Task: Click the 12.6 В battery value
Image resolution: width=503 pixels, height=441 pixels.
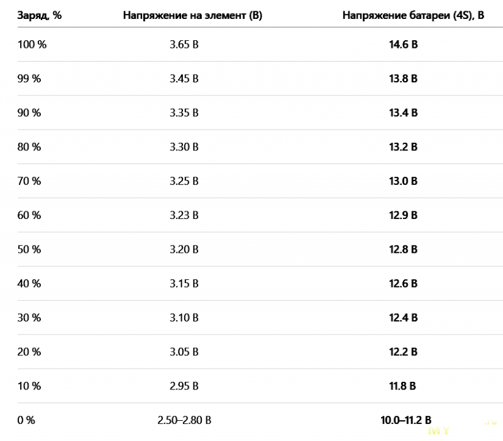Action: point(403,283)
